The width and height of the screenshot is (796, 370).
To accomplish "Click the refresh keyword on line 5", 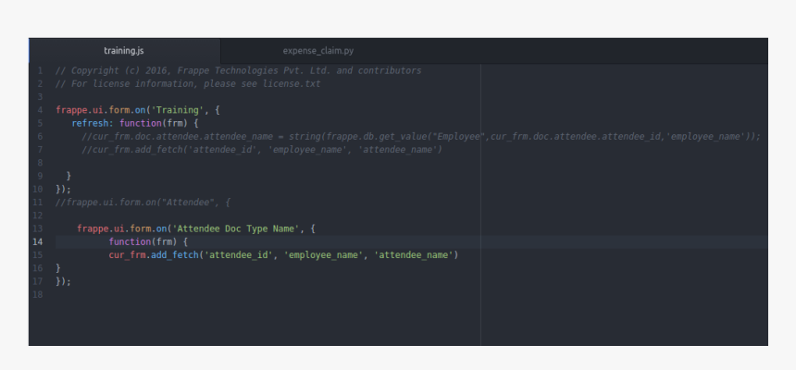I will [x=90, y=123].
